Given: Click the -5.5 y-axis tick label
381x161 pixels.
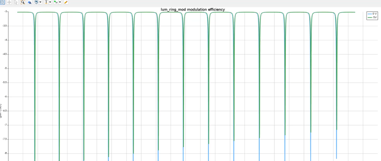Looking at the screenshot, I should pos(5,83).
